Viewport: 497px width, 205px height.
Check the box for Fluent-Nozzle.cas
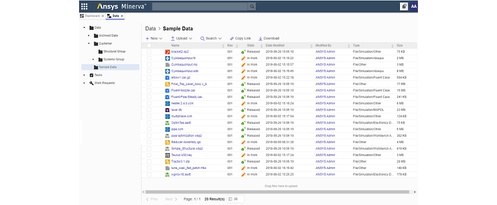point(149,90)
